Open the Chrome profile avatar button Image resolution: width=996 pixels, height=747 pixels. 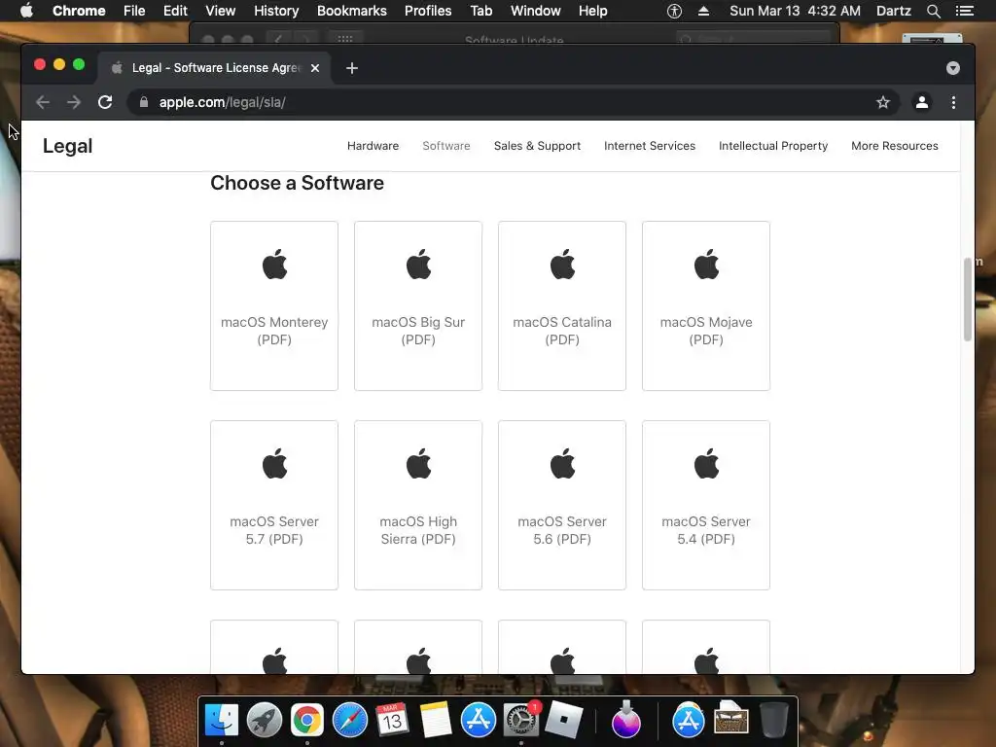click(x=922, y=102)
